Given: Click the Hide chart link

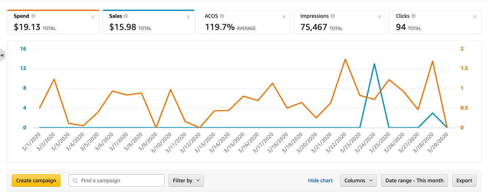Looking at the screenshot, I should tap(320, 180).
